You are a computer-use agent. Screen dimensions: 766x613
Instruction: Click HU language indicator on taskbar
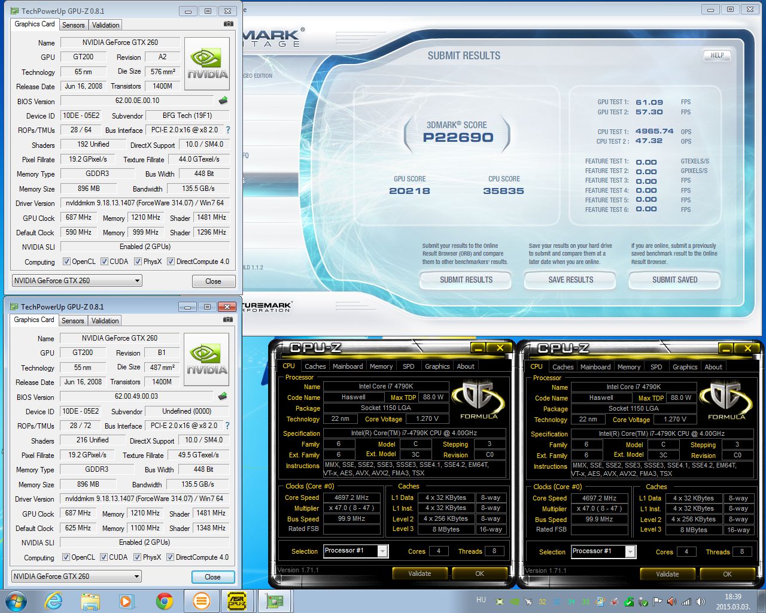click(481, 600)
